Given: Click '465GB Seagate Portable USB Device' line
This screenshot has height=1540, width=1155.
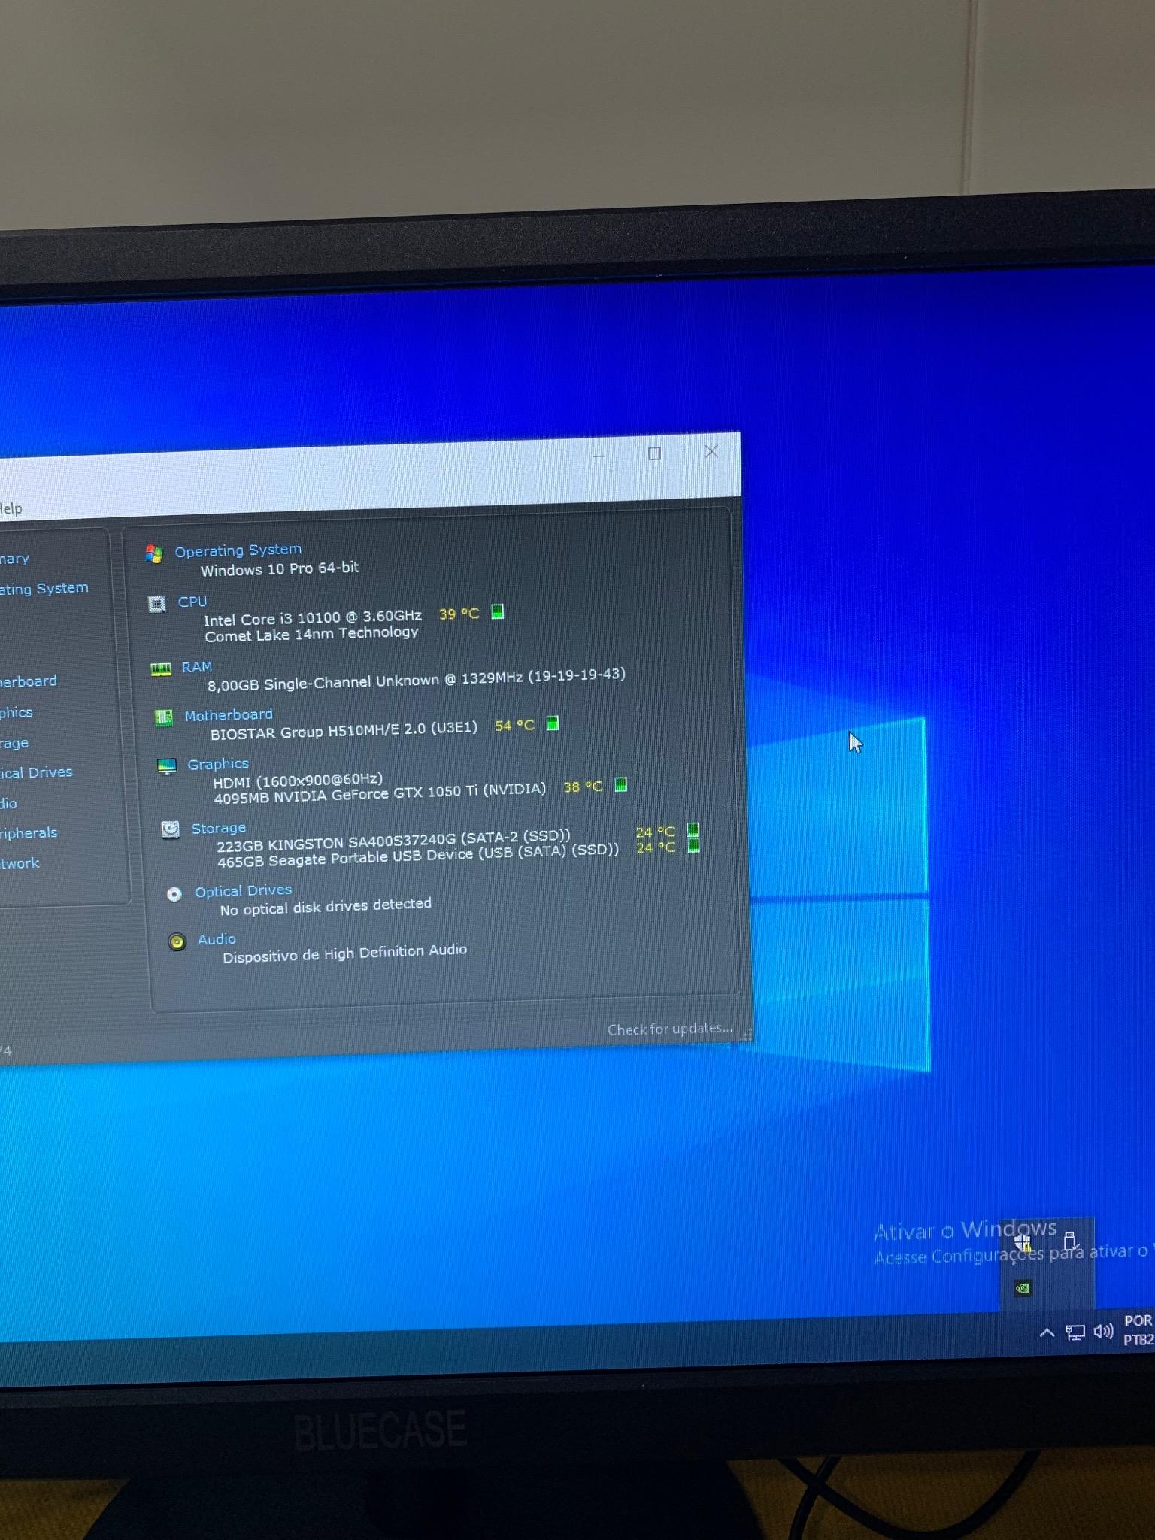Looking at the screenshot, I should [x=418, y=856].
